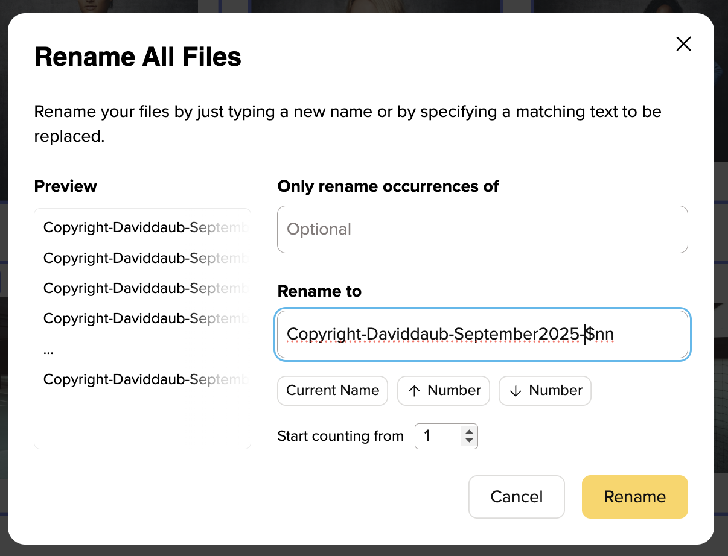Image resolution: width=728 pixels, height=556 pixels.
Task: Close the Rename All Files dialog
Action: coord(683,44)
